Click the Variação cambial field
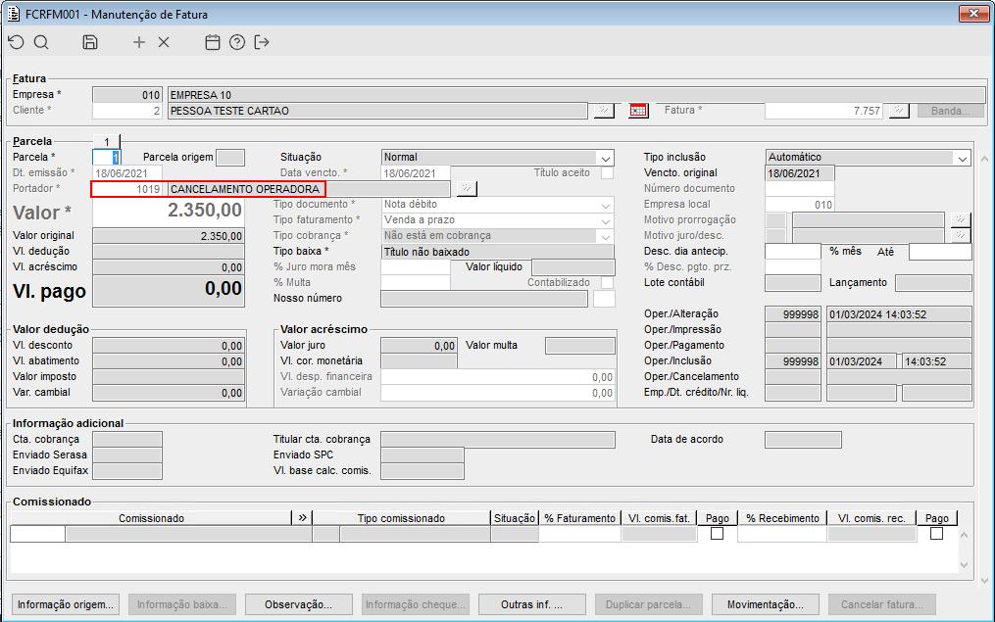This screenshot has height=622, width=995. (498, 393)
